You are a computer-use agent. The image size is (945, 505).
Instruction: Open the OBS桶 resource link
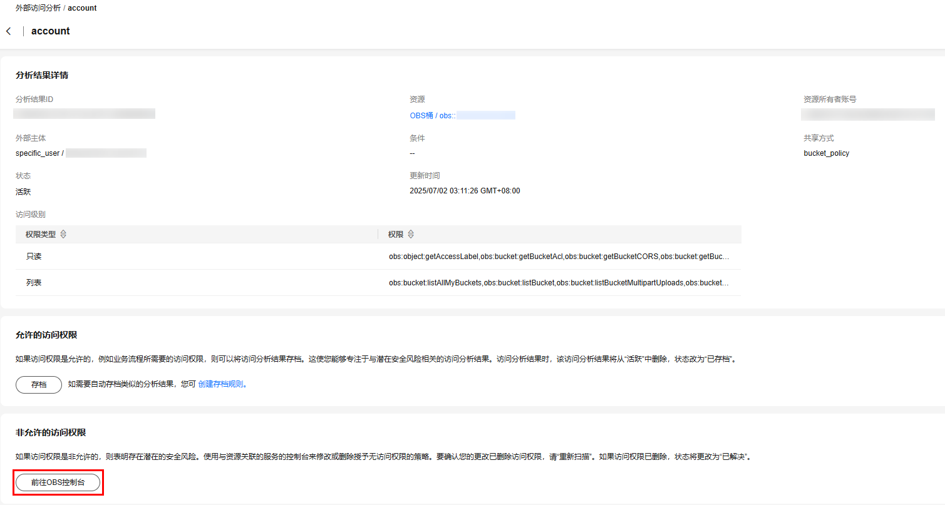tap(432, 116)
